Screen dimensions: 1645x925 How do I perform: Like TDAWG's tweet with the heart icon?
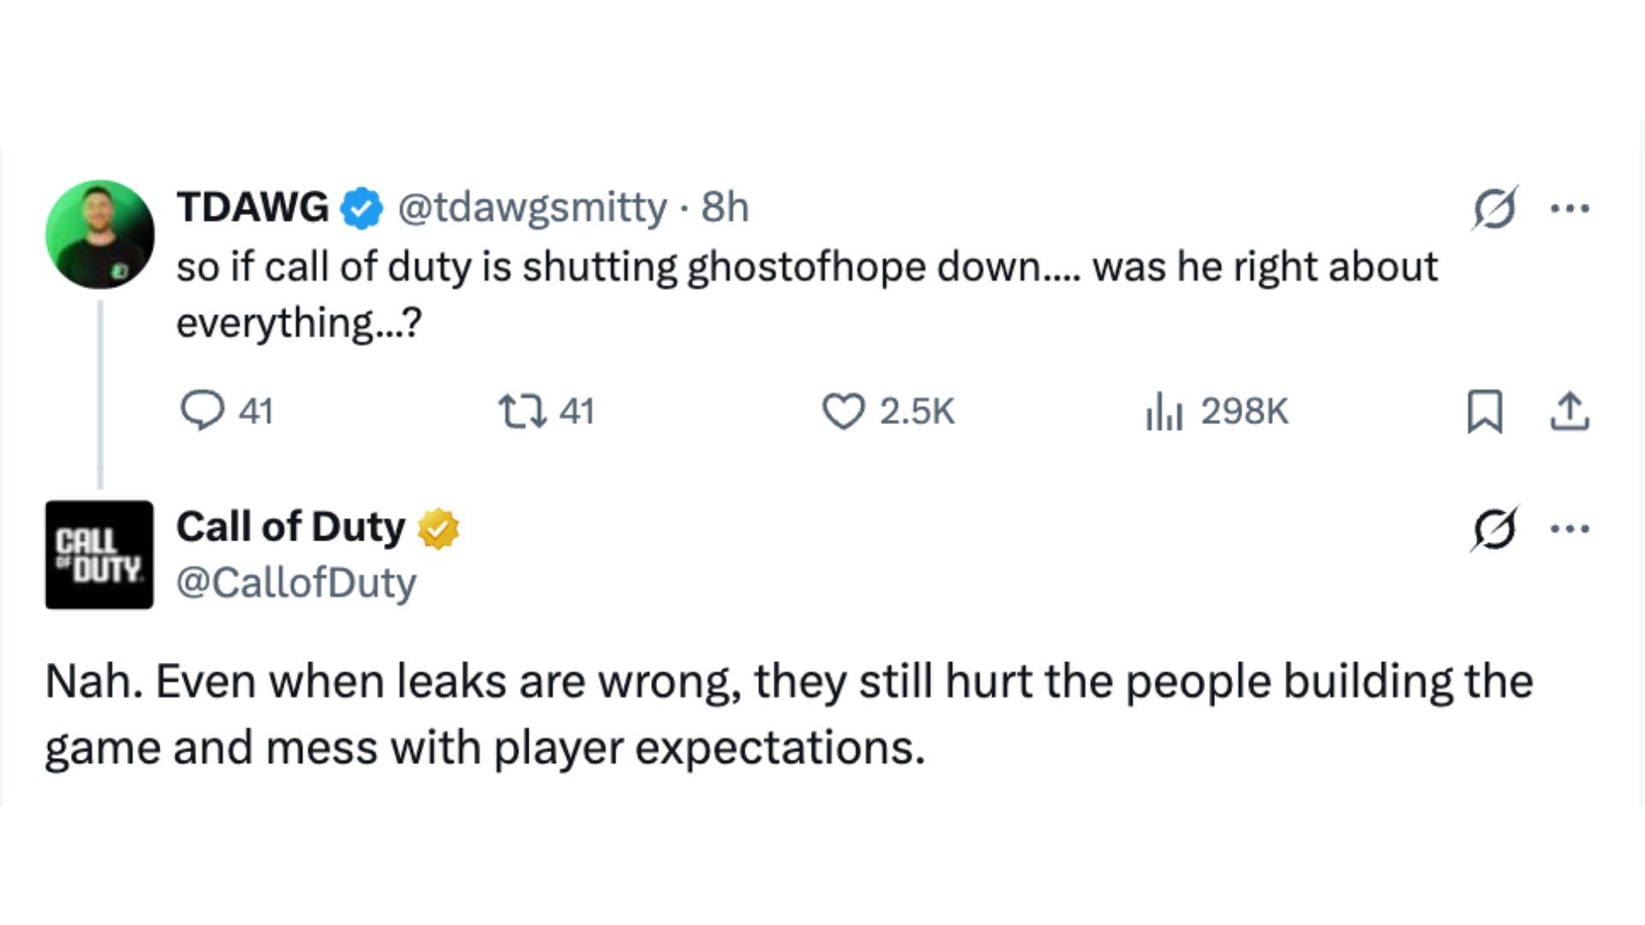pyautogui.click(x=844, y=411)
